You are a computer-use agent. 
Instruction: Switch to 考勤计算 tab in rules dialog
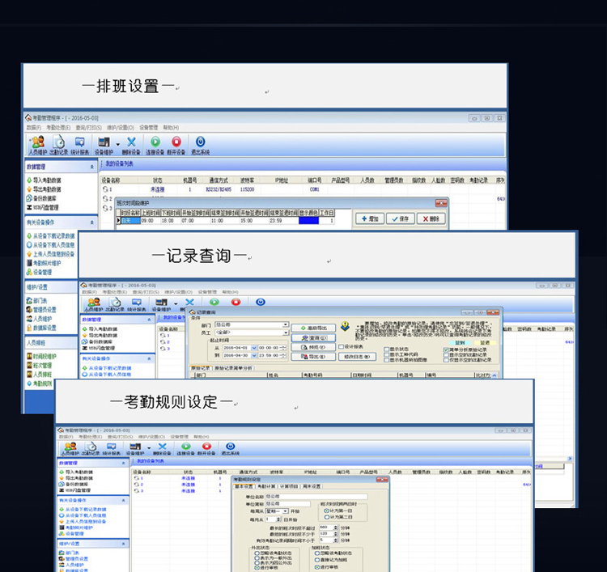pos(266,486)
